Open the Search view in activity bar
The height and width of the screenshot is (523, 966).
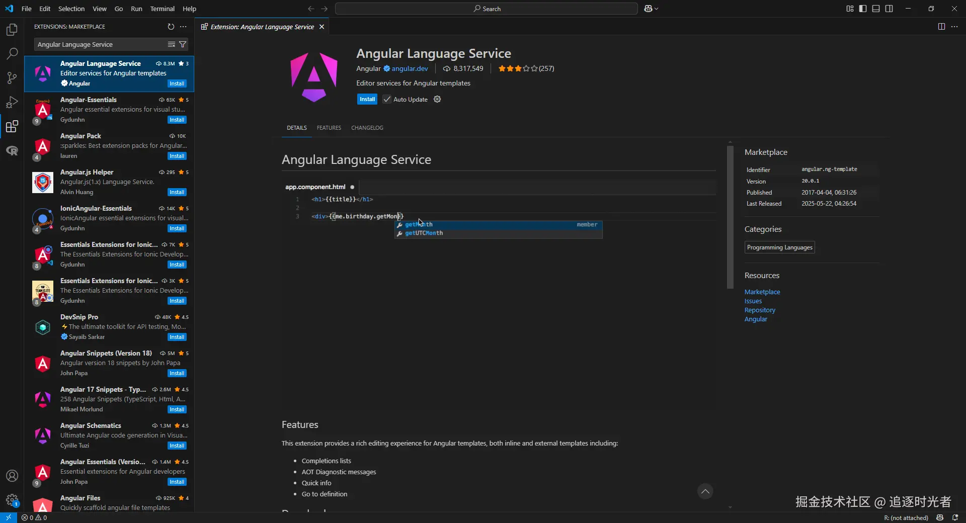pyautogui.click(x=12, y=54)
